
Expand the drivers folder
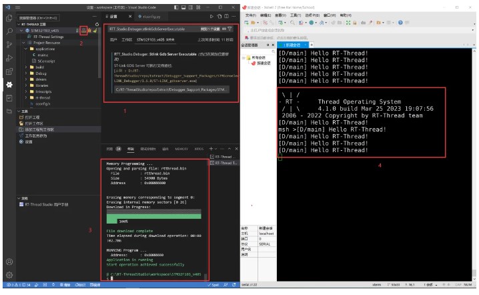26,79
